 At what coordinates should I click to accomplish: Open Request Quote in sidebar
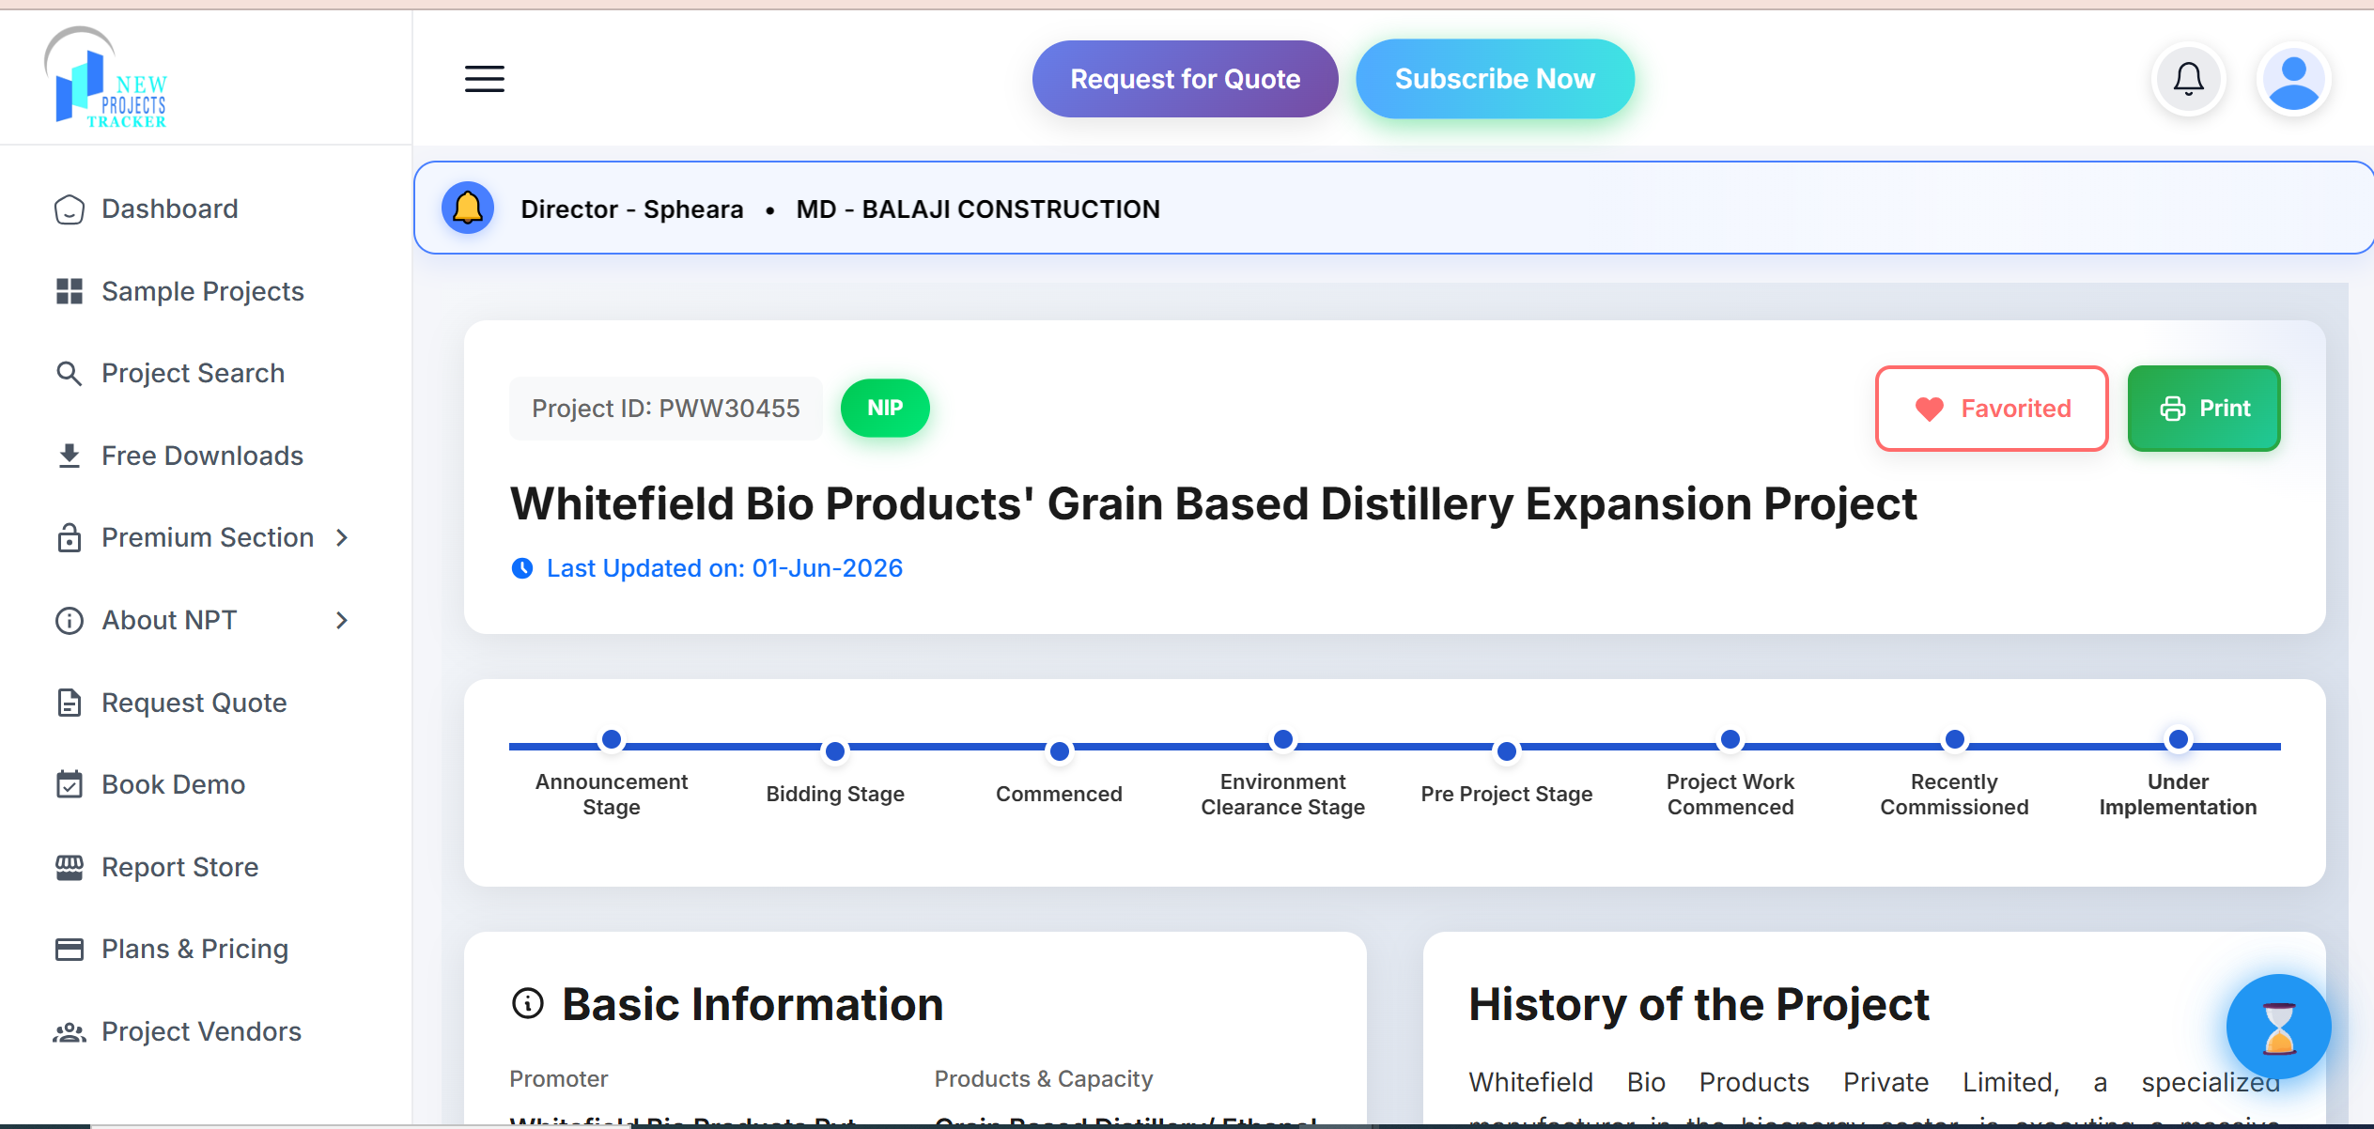(x=194, y=703)
